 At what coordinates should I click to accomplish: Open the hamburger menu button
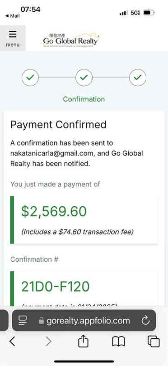pos(13,38)
